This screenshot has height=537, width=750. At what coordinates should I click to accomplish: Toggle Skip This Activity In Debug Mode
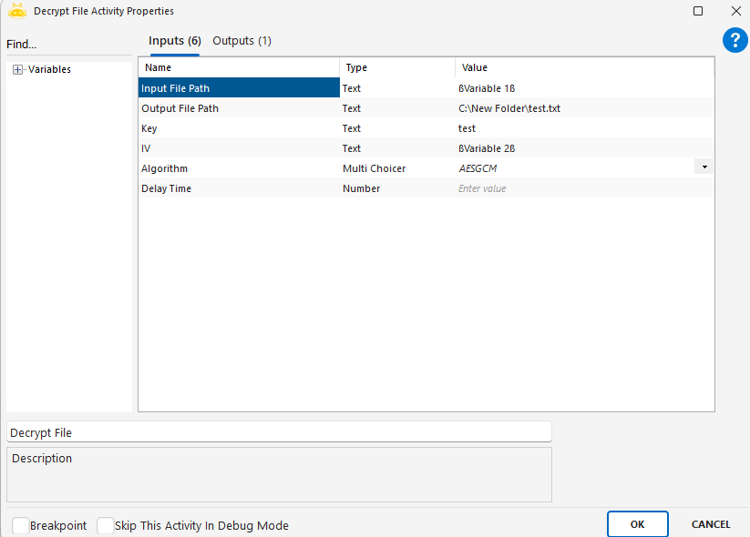click(106, 525)
